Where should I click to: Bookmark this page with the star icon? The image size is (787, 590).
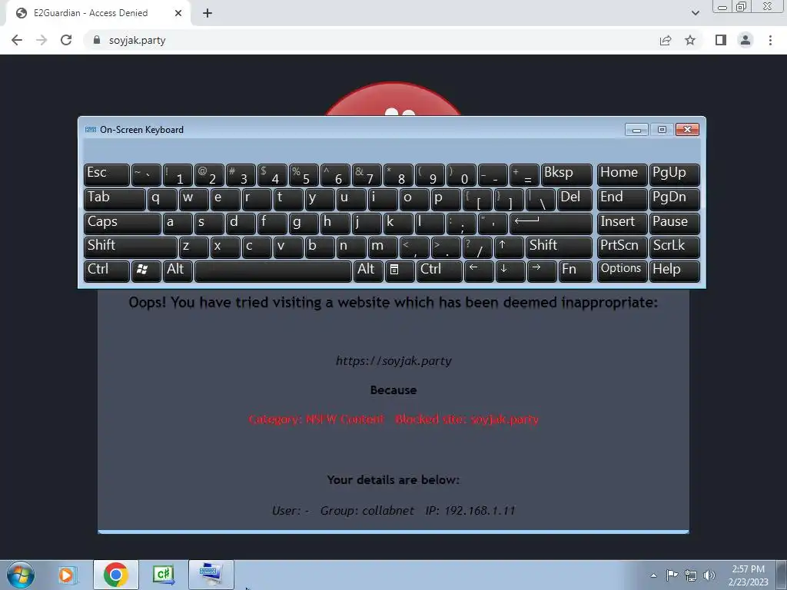[690, 40]
